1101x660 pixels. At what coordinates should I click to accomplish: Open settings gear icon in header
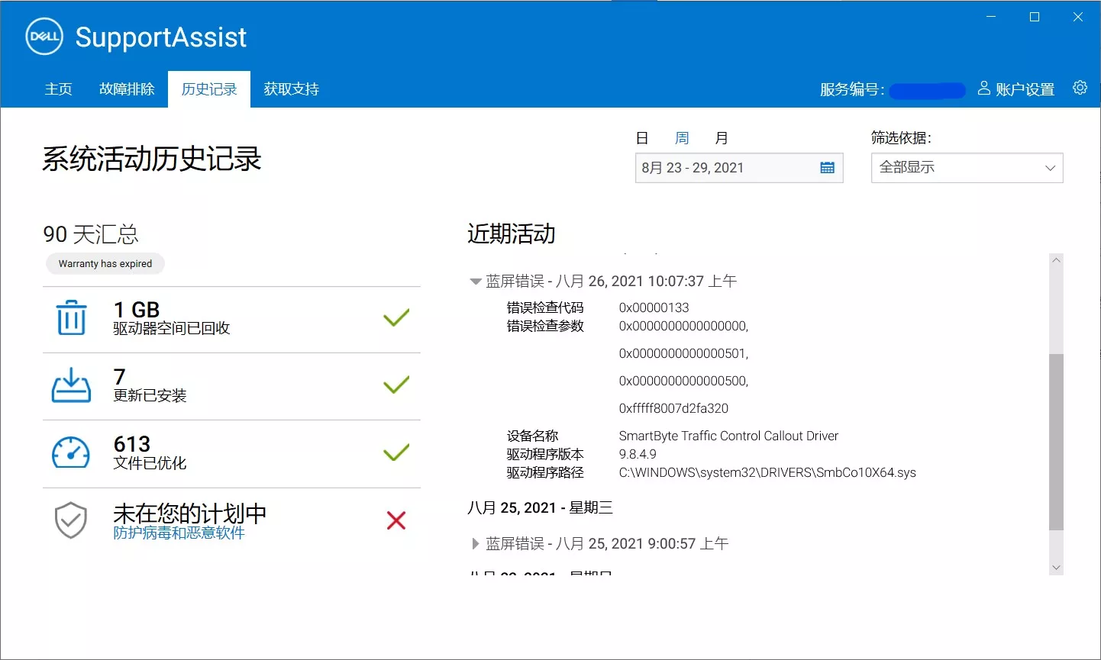(1080, 88)
